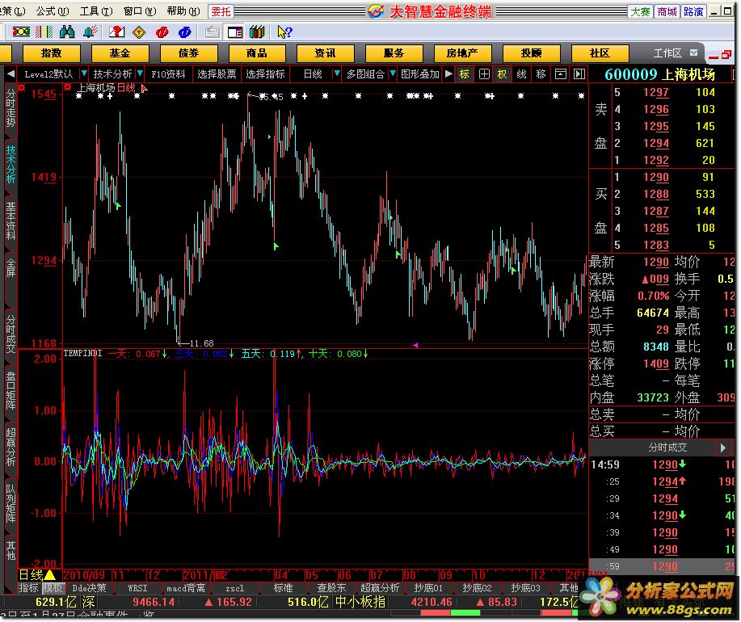This screenshot has width=741, height=622.
Task: Click the blue circular info icon
Action: point(185,32)
